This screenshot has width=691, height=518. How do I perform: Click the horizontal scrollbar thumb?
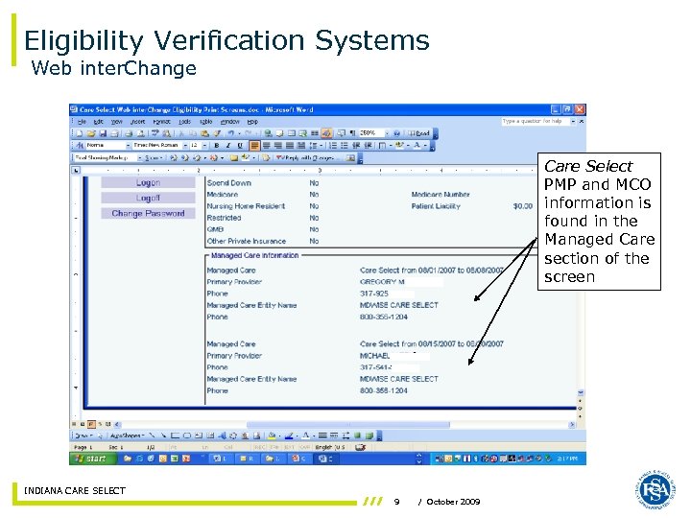(348, 425)
